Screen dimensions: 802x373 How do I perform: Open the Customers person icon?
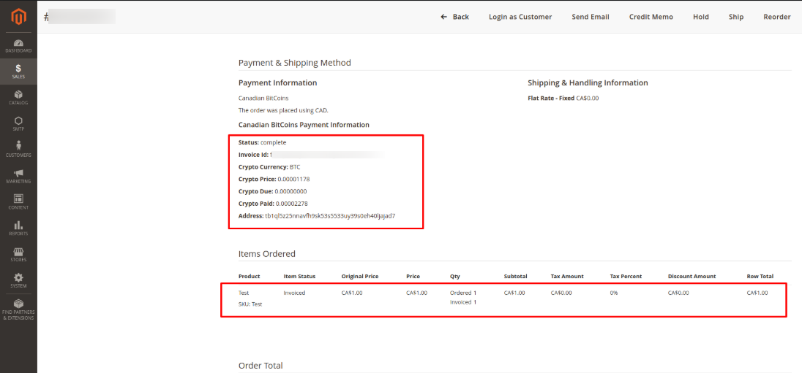[18, 149]
